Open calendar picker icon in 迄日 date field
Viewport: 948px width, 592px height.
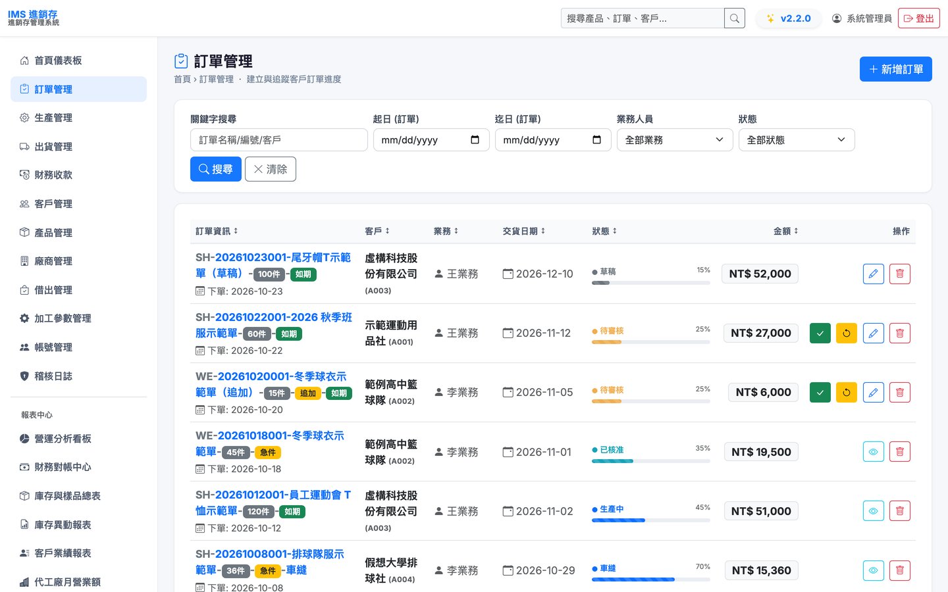tap(596, 140)
